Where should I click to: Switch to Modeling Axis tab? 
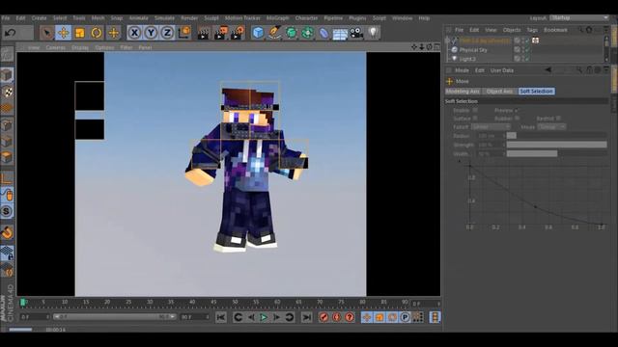click(463, 92)
